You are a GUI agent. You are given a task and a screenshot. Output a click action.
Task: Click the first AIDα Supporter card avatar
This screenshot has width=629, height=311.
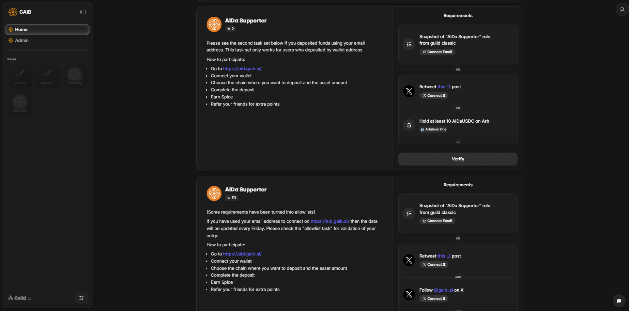pos(214,24)
